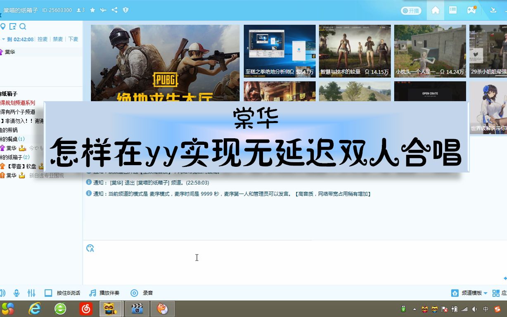Open the 至臻之拳绝地分析师 stream thumbnail
Image resolution: width=507 pixels, height=317 pixels.
coord(280,51)
